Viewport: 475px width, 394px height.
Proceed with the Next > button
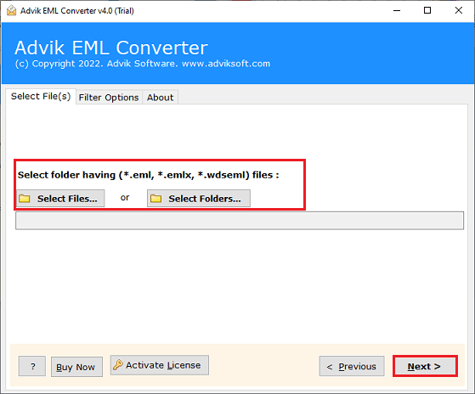tap(425, 366)
